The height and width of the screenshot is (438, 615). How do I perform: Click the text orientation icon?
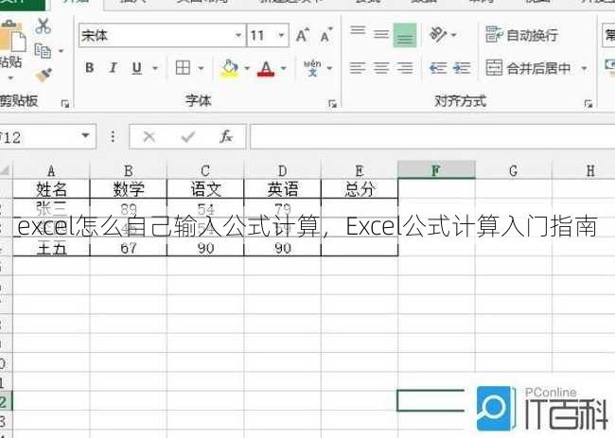coord(438,34)
